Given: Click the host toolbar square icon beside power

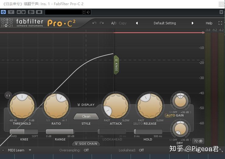Looking at the screenshot, I should [11, 12].
